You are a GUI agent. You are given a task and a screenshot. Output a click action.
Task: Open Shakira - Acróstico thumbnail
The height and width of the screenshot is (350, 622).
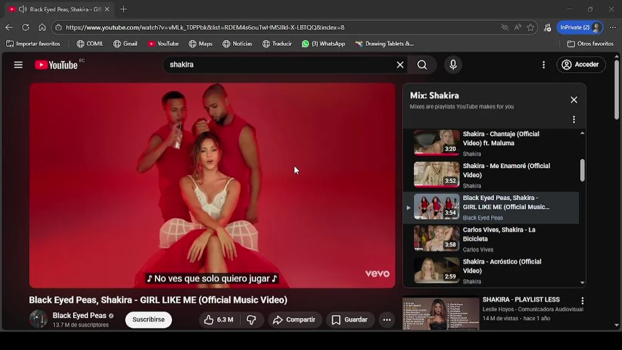[436, 271]
